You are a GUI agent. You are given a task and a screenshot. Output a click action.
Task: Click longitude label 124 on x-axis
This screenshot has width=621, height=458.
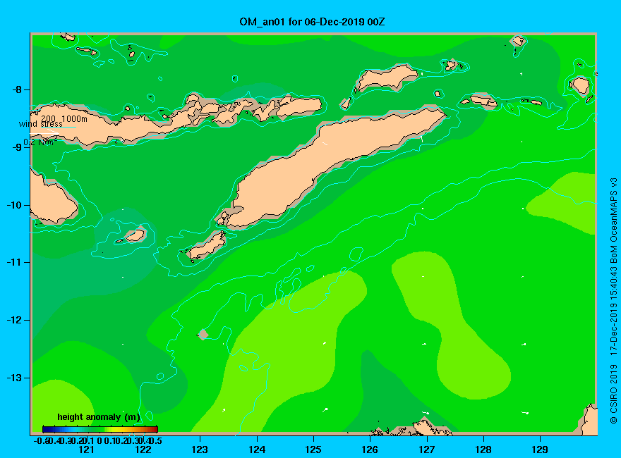pos(257,450)
